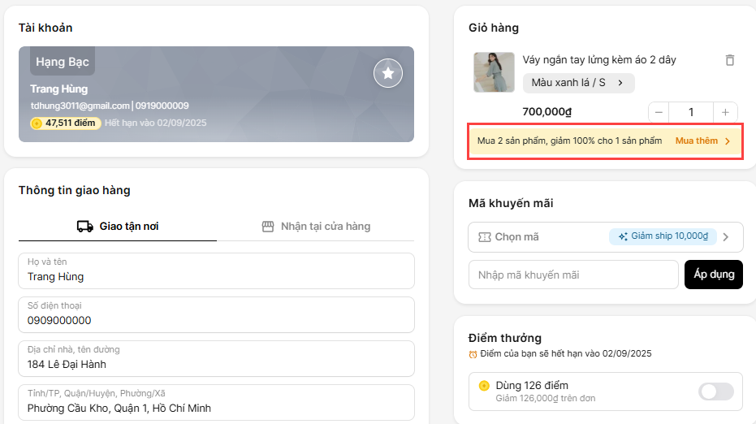Screen dimensions: 756x424
Task: Click the Số điện thoại field
Action: click(216, 314)
